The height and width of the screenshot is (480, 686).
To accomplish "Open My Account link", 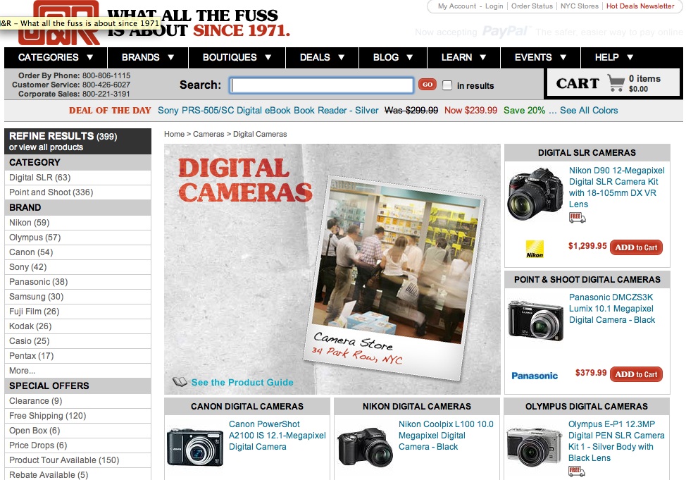I will point(457,6).
